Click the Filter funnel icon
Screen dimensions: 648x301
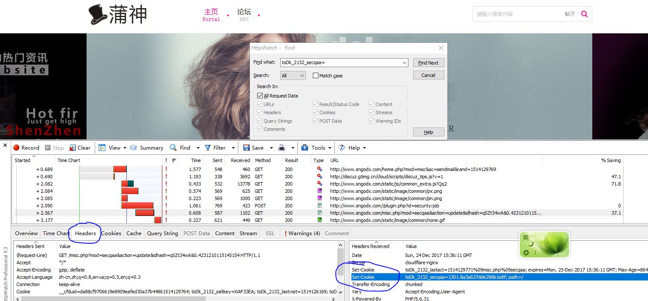(208, 148)
